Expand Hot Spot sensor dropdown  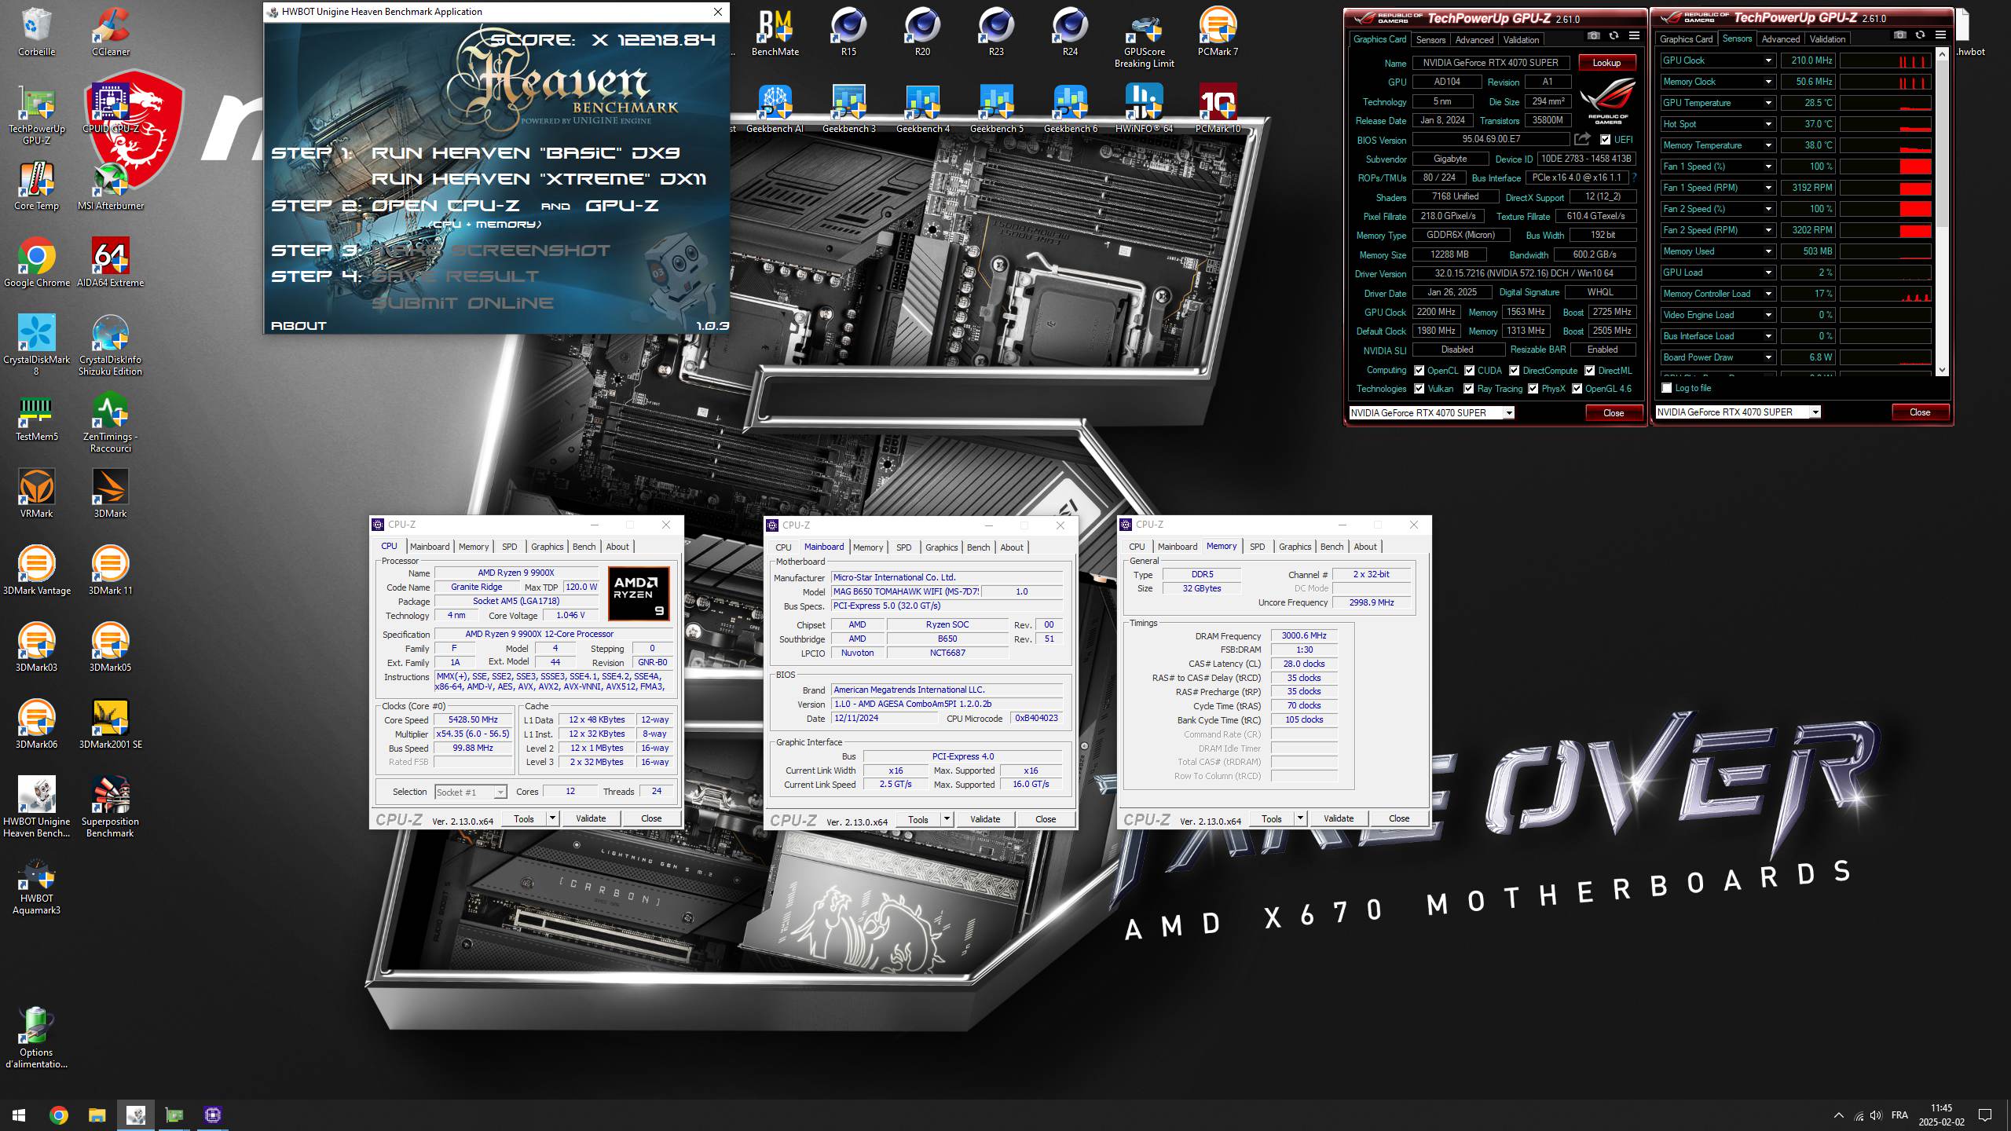click(1768, 124)
